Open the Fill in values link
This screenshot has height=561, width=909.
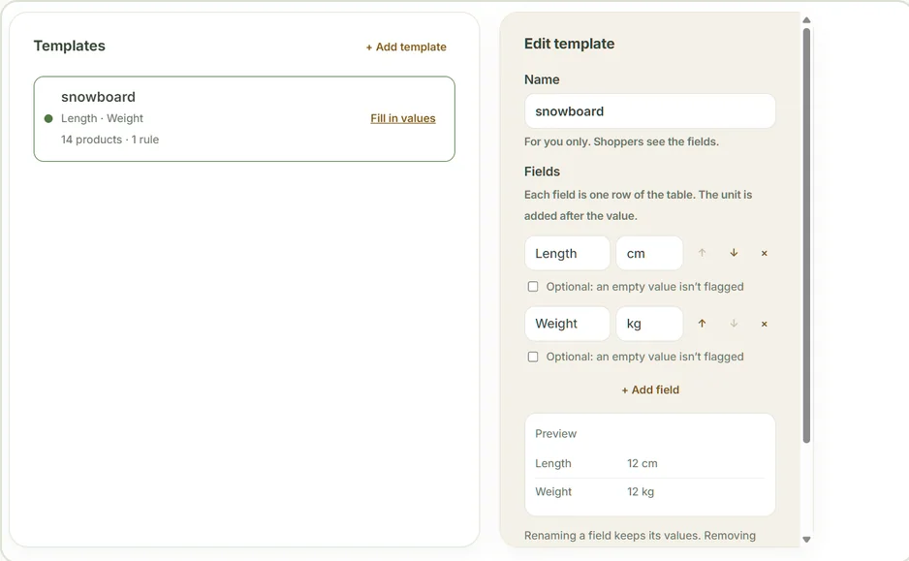(403, 118)
